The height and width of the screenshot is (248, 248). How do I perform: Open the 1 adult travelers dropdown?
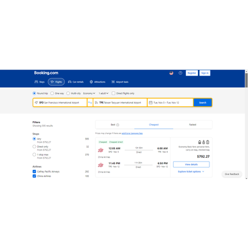104,93
